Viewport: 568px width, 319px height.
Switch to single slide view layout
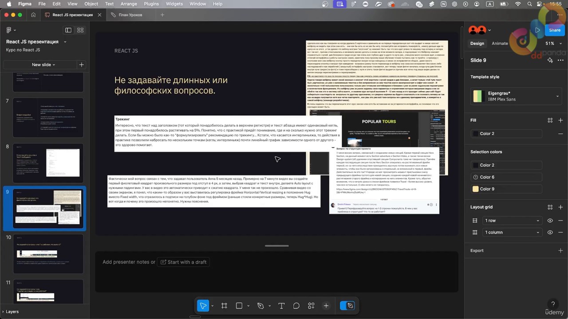[x=68, y=30]
